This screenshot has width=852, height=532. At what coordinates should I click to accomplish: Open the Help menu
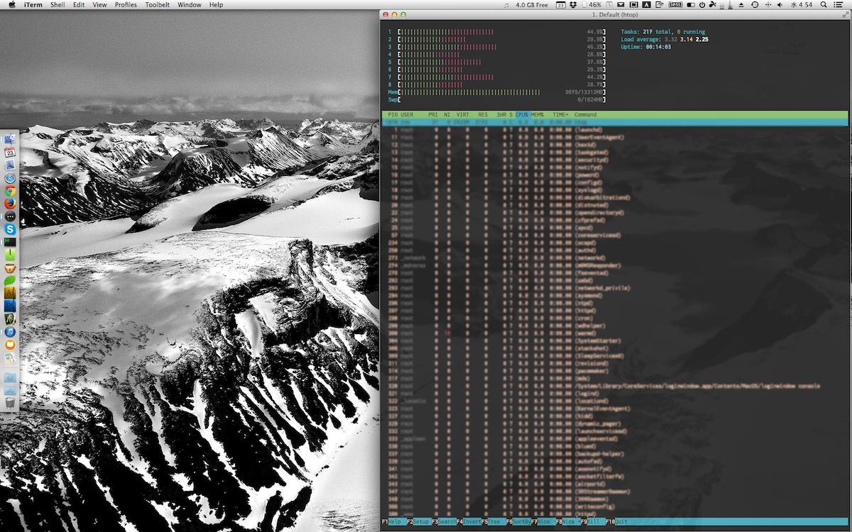coord(216,4)
